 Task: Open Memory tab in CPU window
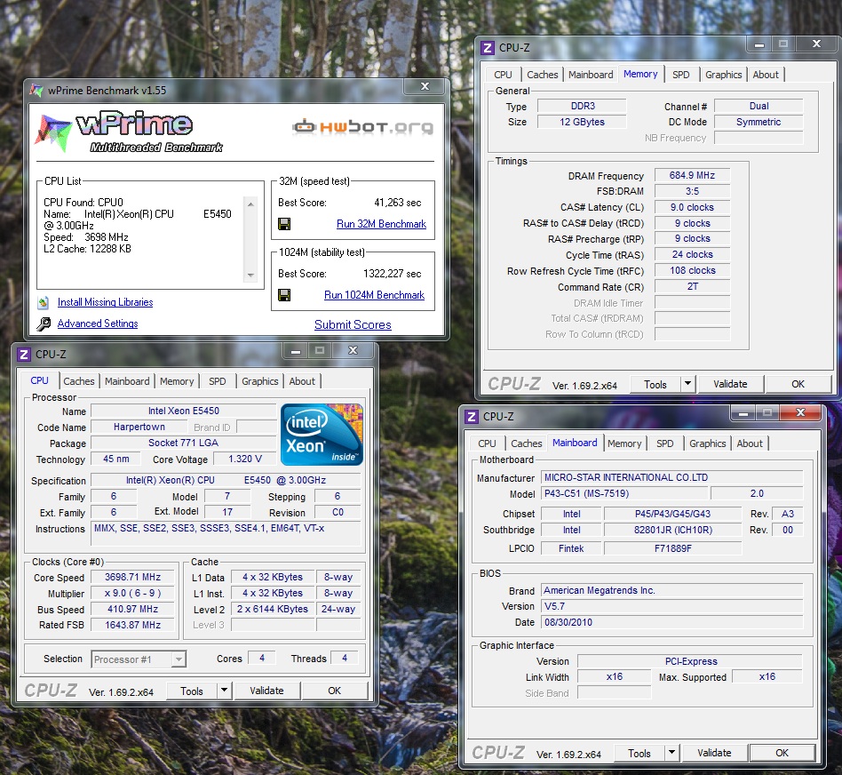coord(177,381)
